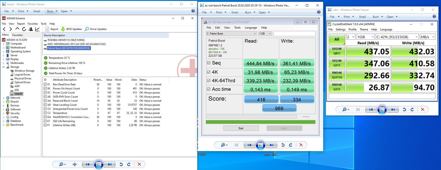Open the 1GiB size dropdown in CrystalDiskMark
The image size is (441, 170).
pos(365,37)
